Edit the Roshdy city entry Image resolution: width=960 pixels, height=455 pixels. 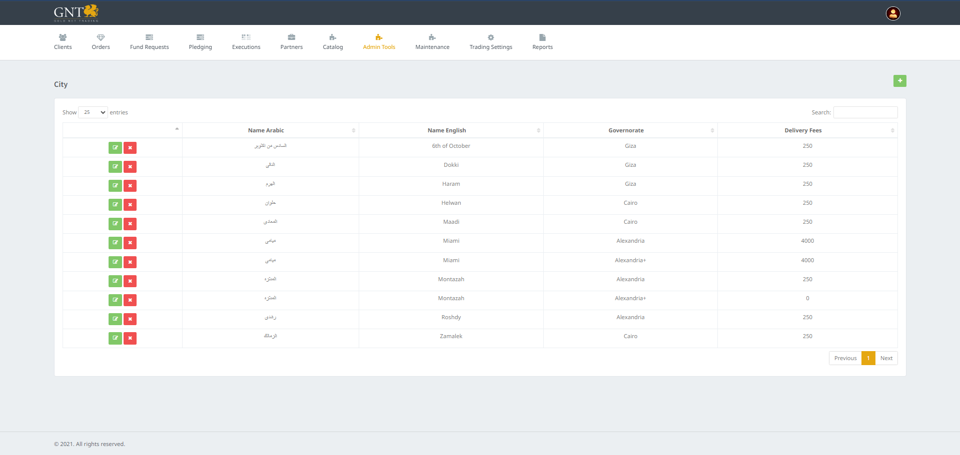tap(115, 319)
